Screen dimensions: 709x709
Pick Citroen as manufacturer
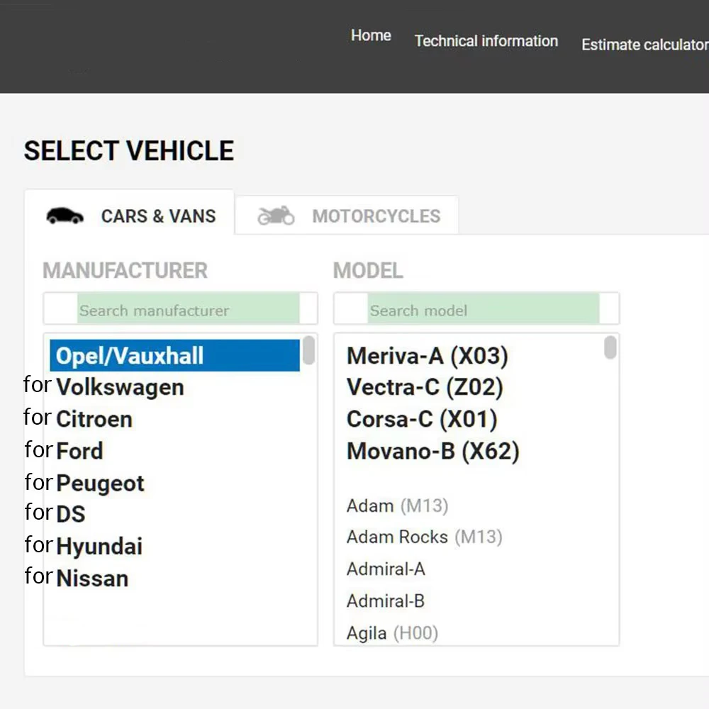[94, 419]
